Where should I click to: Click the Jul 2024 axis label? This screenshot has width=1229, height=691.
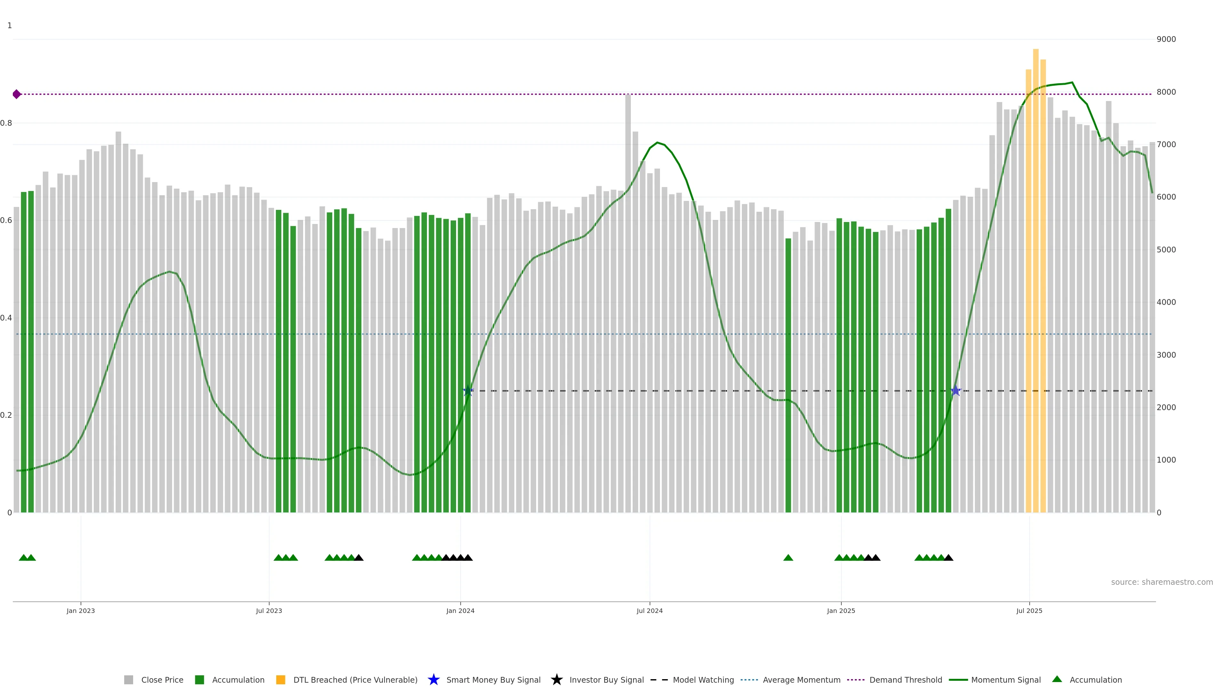pos(649,610)
